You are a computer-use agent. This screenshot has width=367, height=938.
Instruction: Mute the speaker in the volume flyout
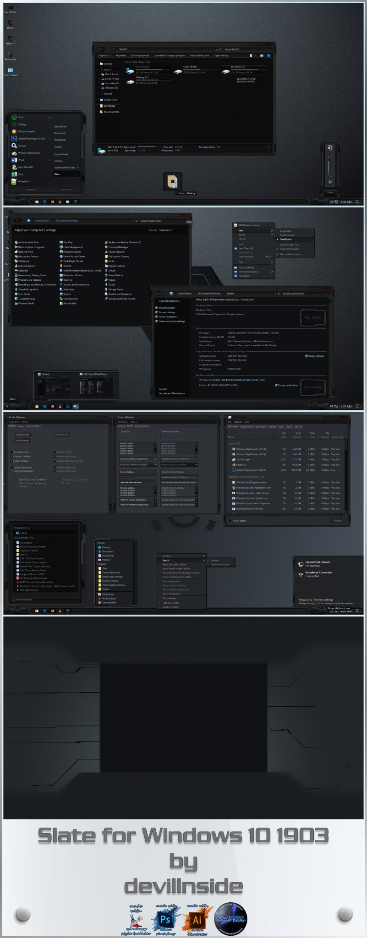[x=330, y=182]
